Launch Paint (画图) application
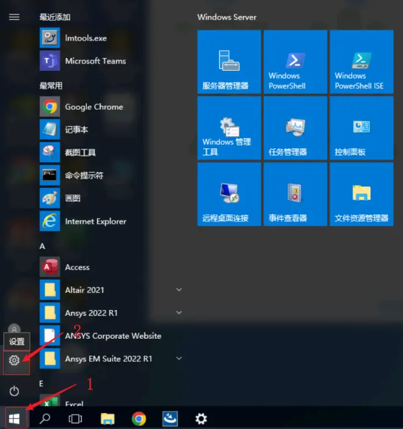This screenshot has width=403, height=429. [111, 198]
